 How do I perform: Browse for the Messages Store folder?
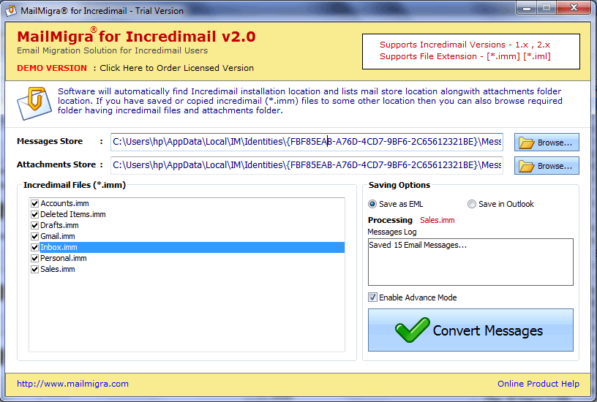(x=547, y=143)
